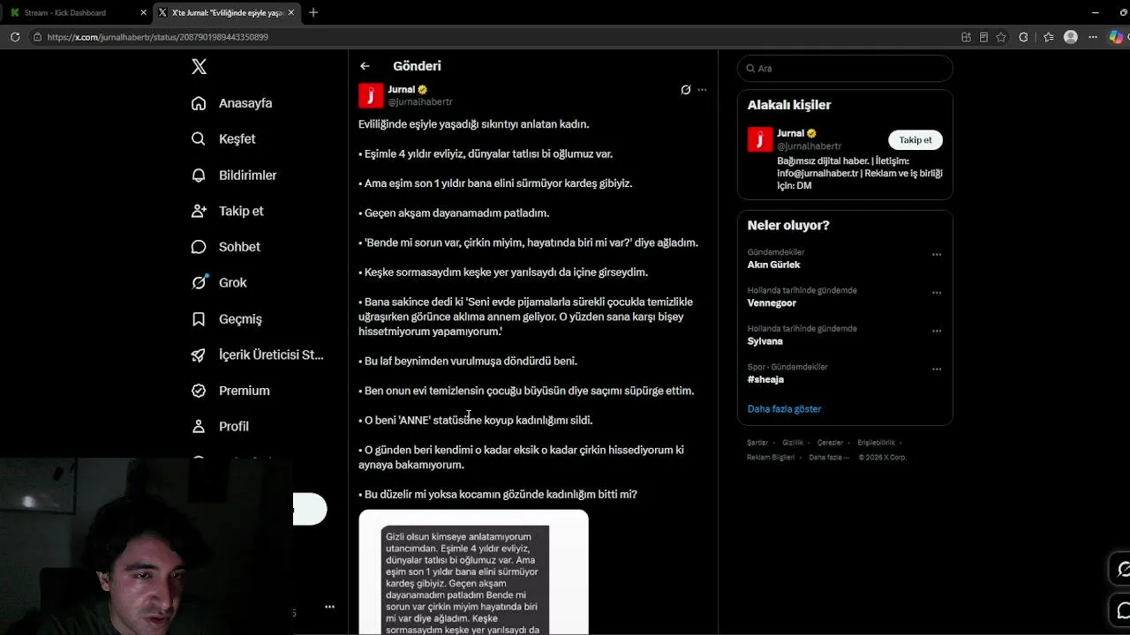1130x635 pixels.
Task: Go back using the arrow beside Gönderi
Action: point(365,66)
